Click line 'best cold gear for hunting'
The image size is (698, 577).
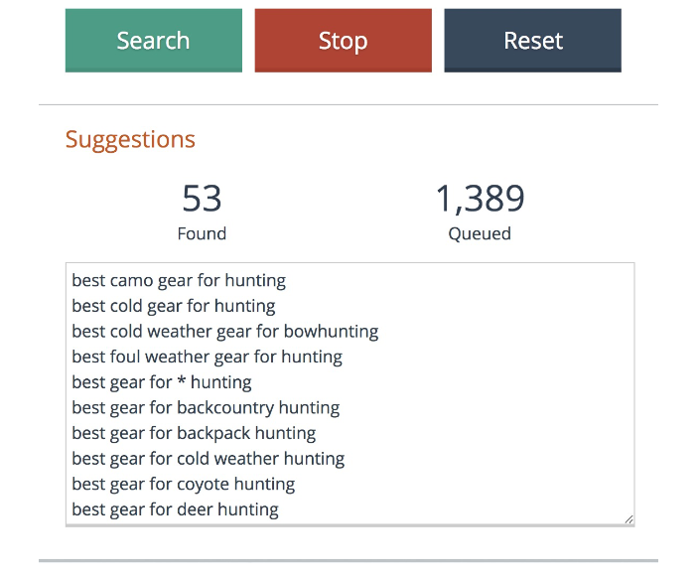174,306
